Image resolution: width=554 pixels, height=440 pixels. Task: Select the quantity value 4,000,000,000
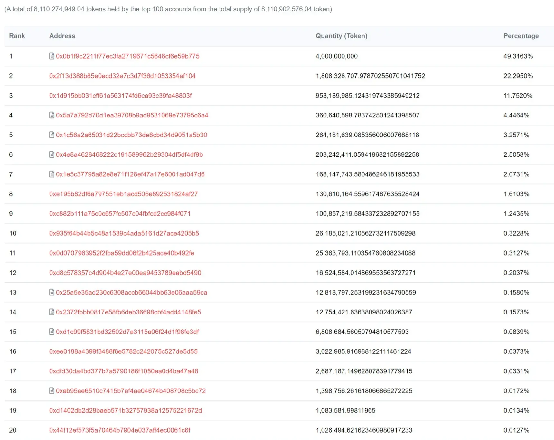pos(337,56)
